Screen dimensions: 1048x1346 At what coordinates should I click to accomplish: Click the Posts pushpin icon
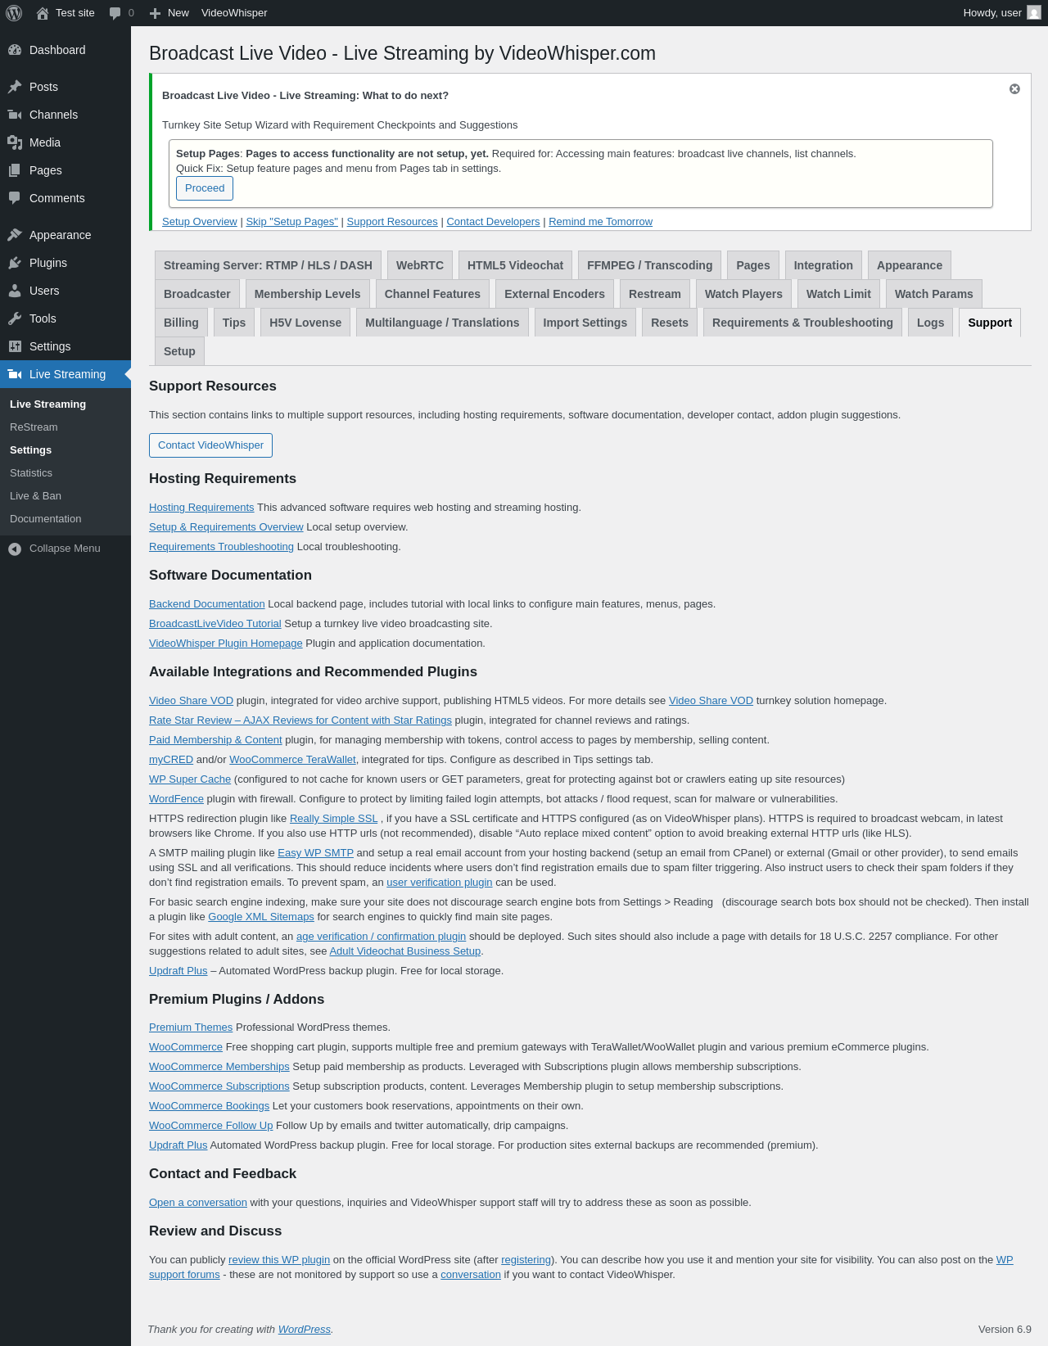coord(15,87)
